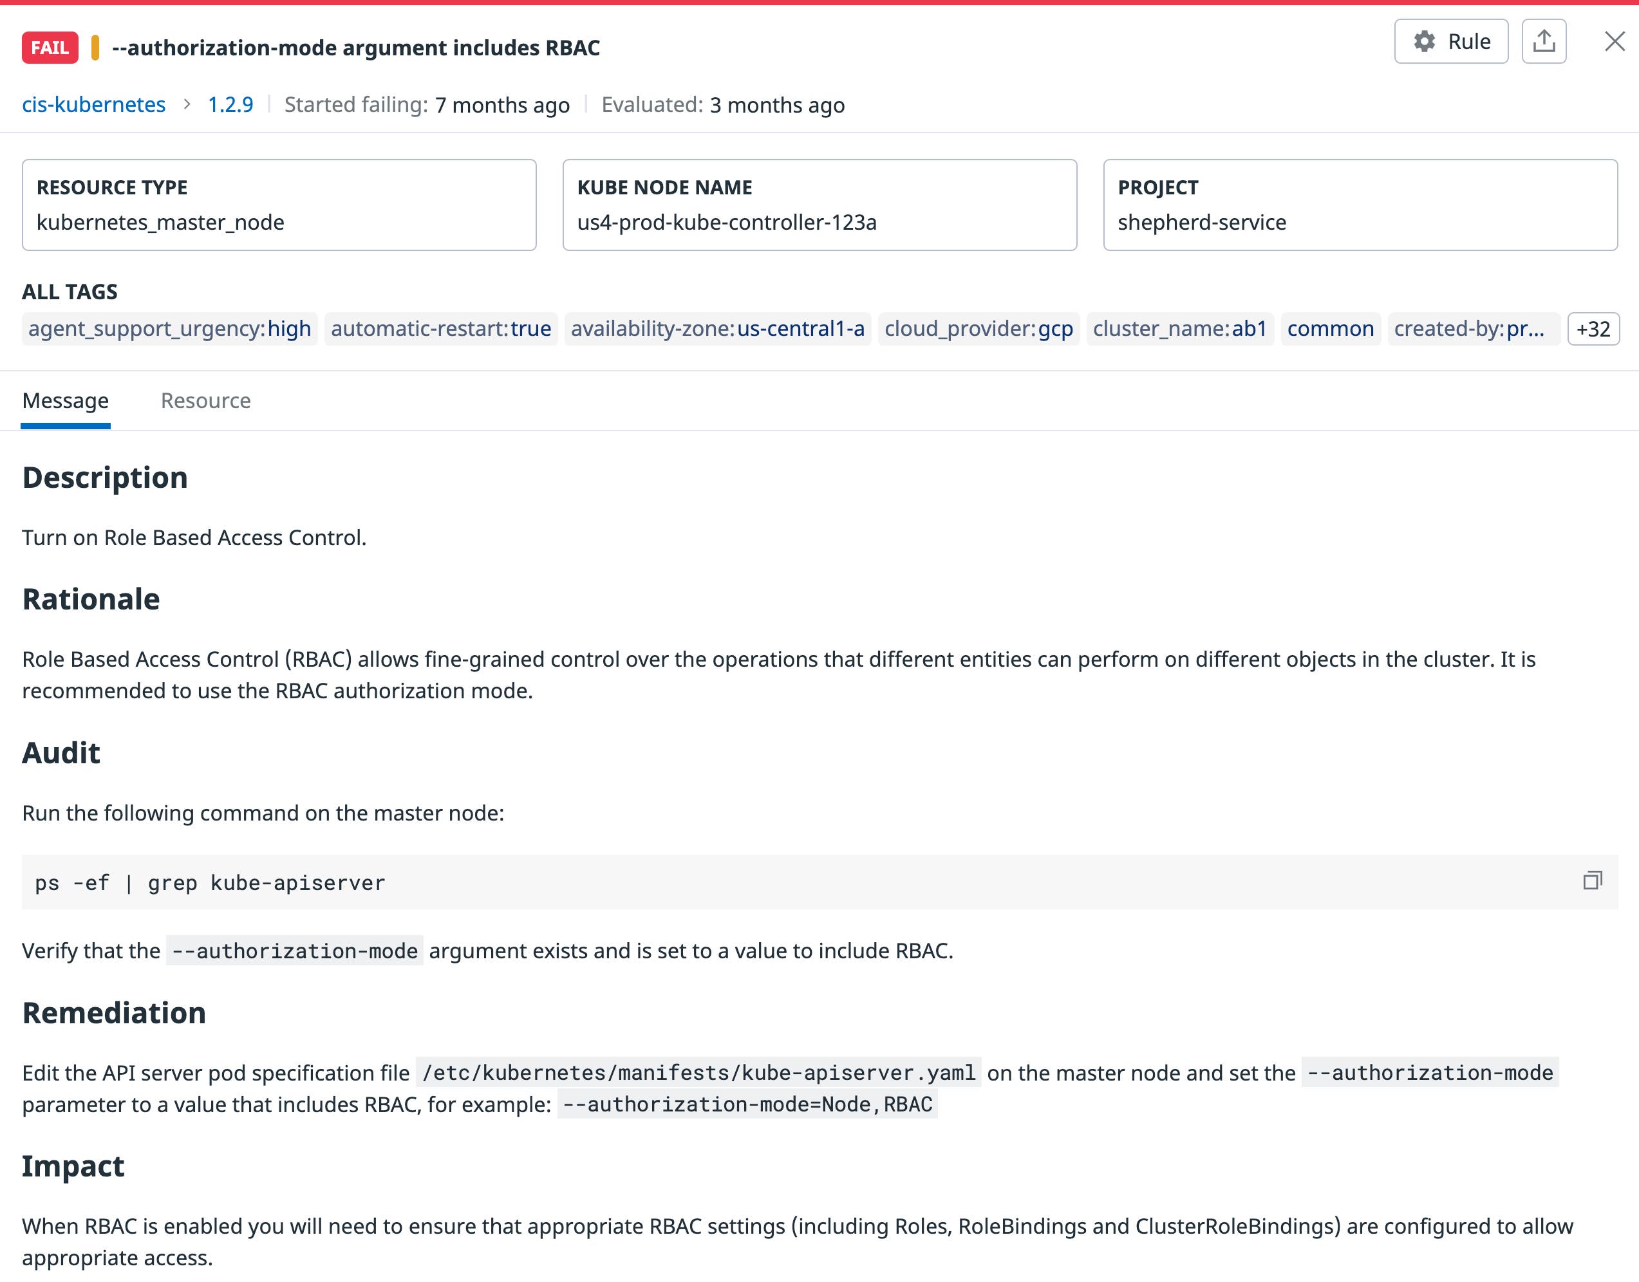Screen dimensions: 1639x1282
Task: Open the cluster_name:ab1 tag filter
Action: point(1181,329)
